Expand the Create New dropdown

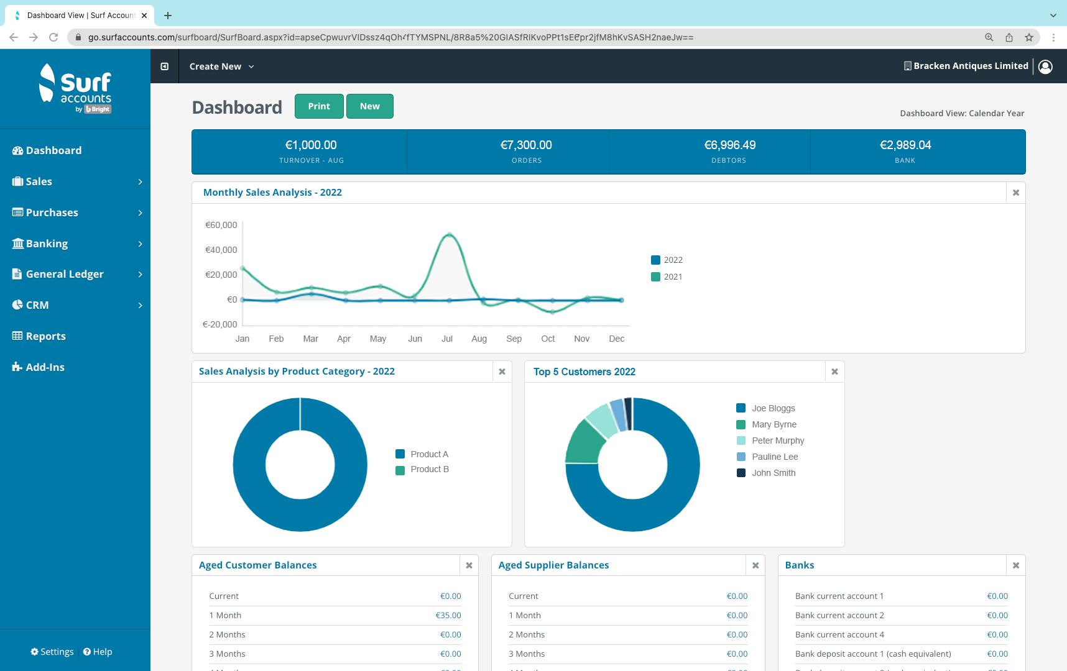click(221, 66)
